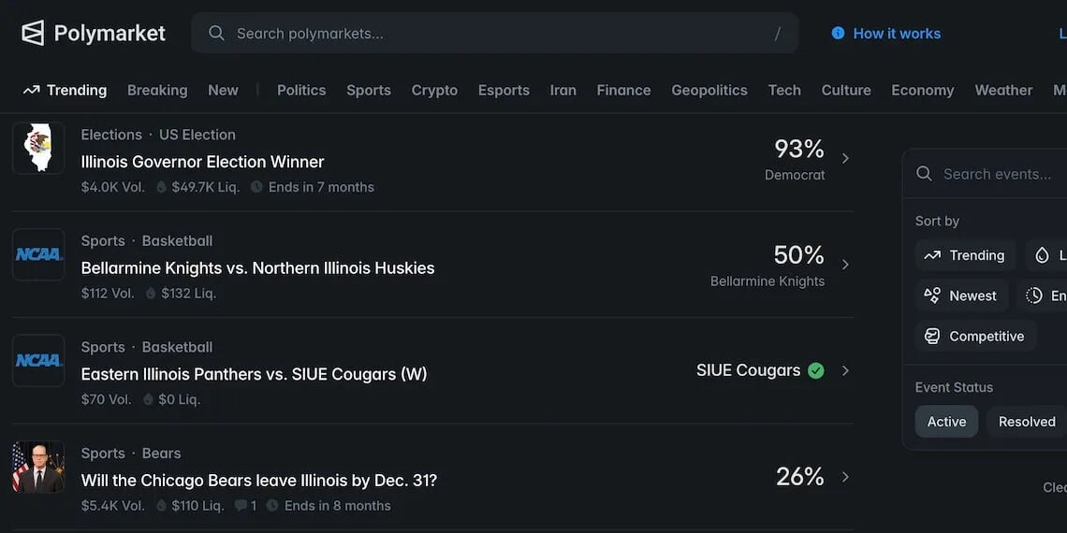Toggle the Active event status filter
Image resolution: width=1067 pixels, height=533 pixels.
946,422
